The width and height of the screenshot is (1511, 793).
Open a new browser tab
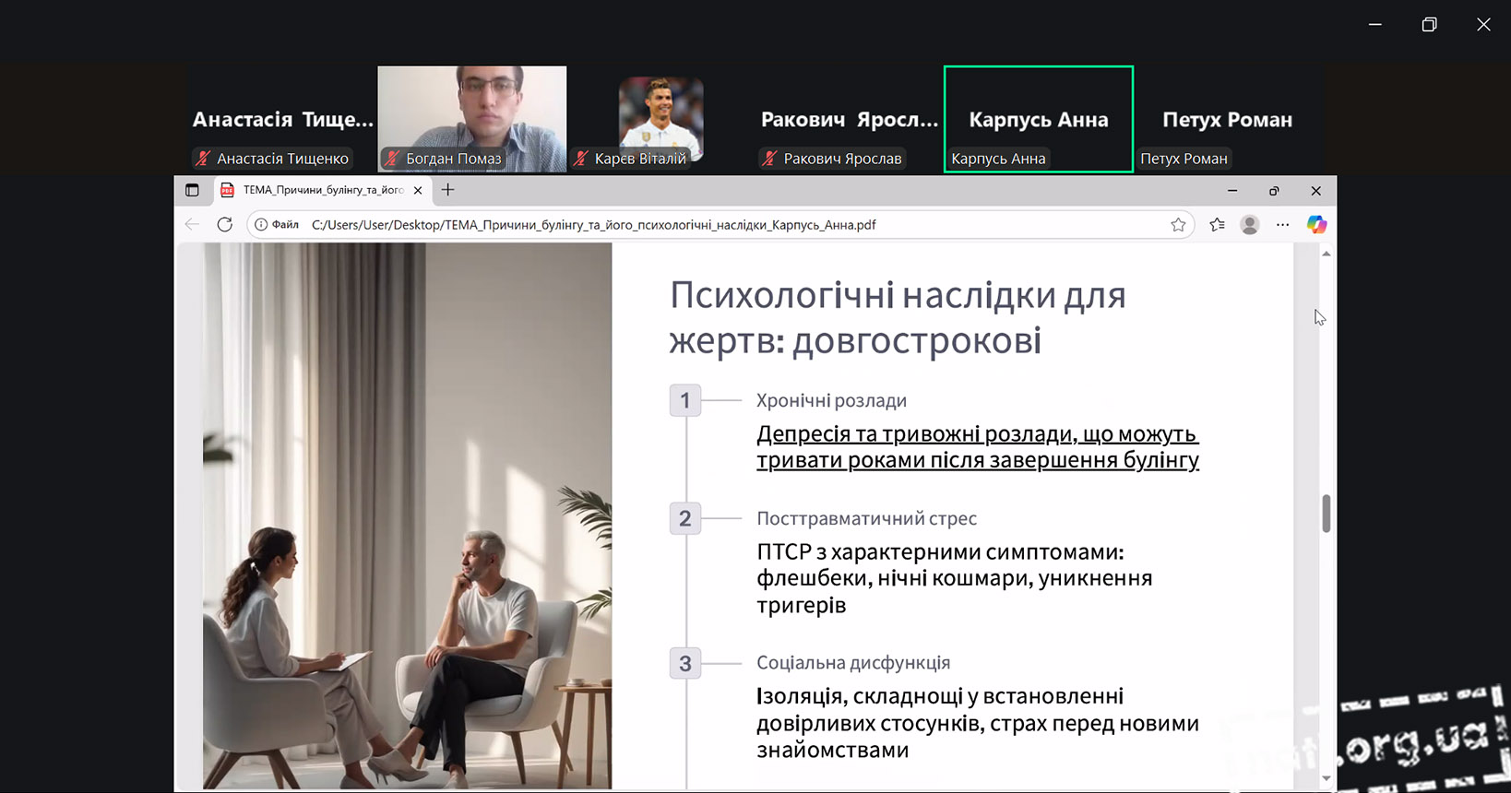448,190
